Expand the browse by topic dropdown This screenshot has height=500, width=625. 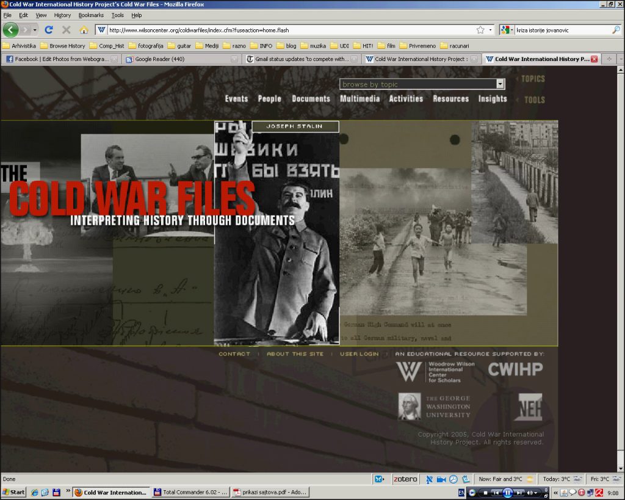pyautogui.click(x=500, y=84)
